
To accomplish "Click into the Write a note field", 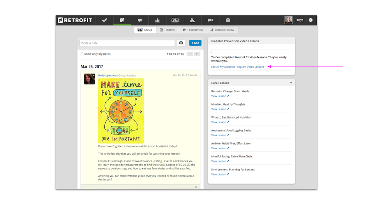I will click(127, 43).
